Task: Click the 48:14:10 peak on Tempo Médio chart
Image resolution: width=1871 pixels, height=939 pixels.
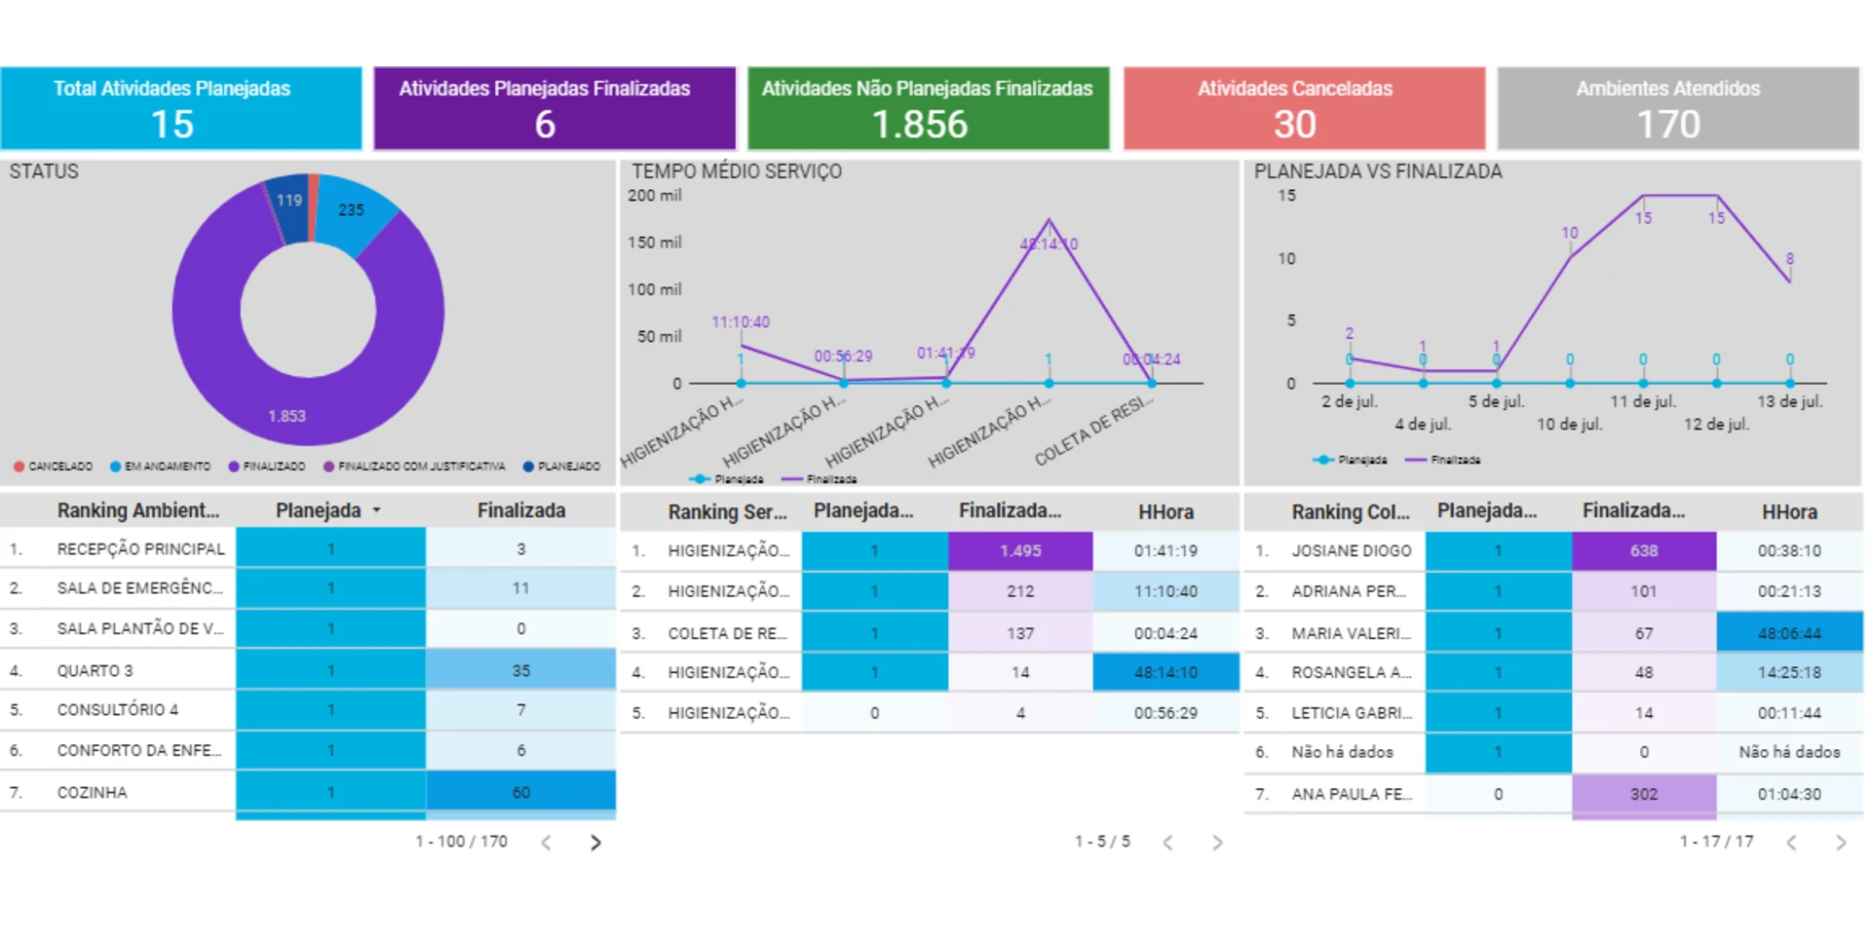Action: click(x=1049, y=220)
